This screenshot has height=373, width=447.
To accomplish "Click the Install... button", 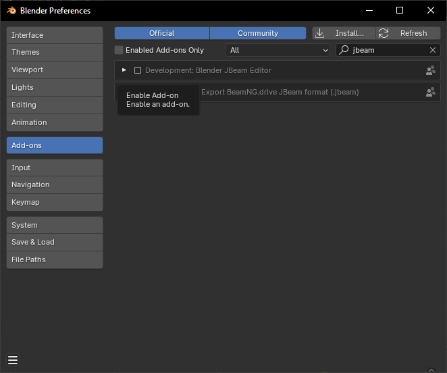I will (344, 33).
